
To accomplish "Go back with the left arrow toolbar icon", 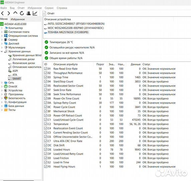I will pos(3,13).
